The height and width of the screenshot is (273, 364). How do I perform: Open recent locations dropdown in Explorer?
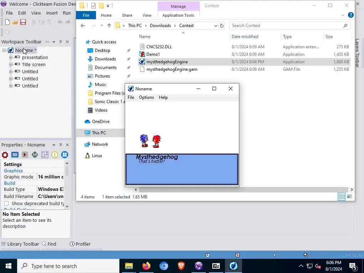point(102,26)
